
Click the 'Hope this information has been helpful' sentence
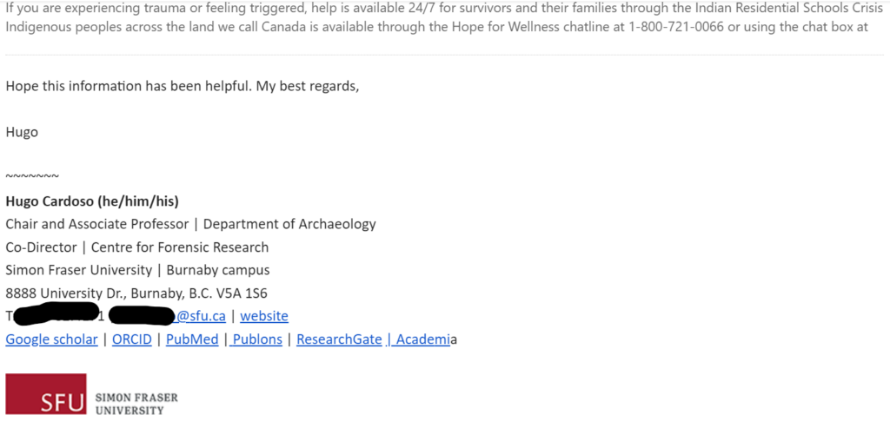click(x=182, y=86)
